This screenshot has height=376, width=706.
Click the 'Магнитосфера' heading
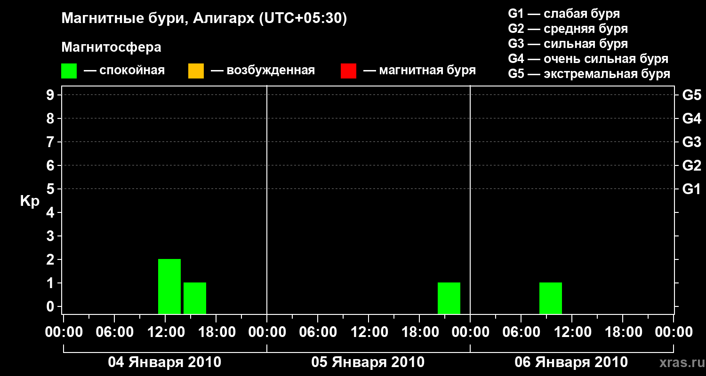(111, 47)
